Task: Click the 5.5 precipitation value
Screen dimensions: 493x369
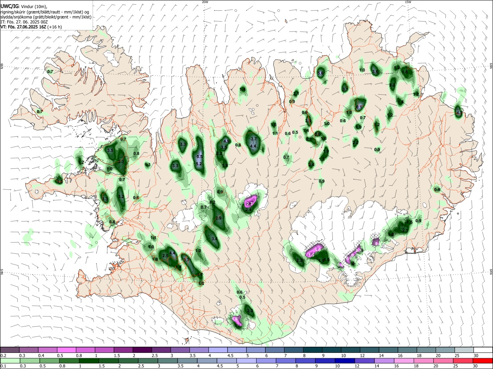Action: pyautogui.click(x=200, y=157)
